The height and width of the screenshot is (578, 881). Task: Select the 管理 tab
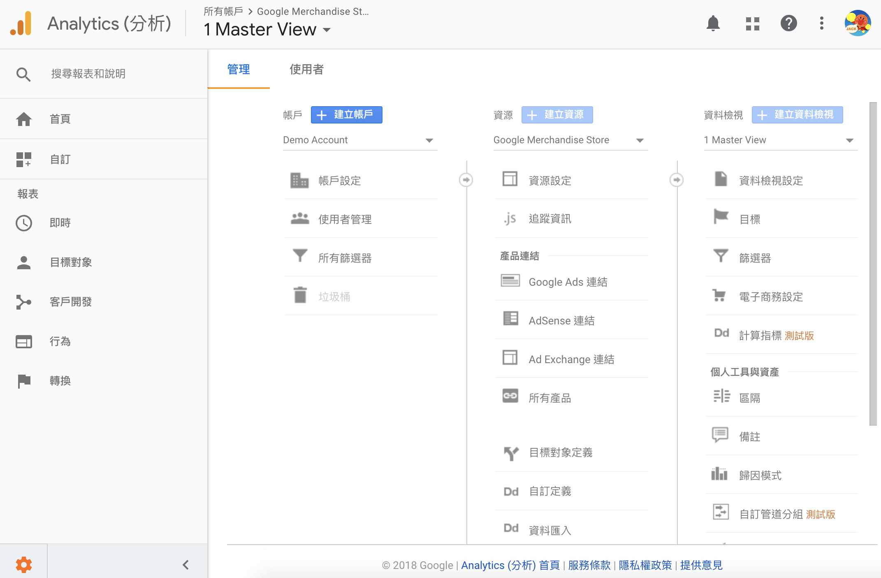[239, 69]
